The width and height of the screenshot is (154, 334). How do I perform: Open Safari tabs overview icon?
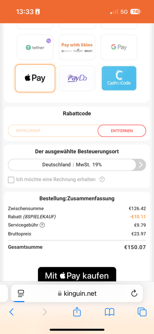[x=142, y=312]
